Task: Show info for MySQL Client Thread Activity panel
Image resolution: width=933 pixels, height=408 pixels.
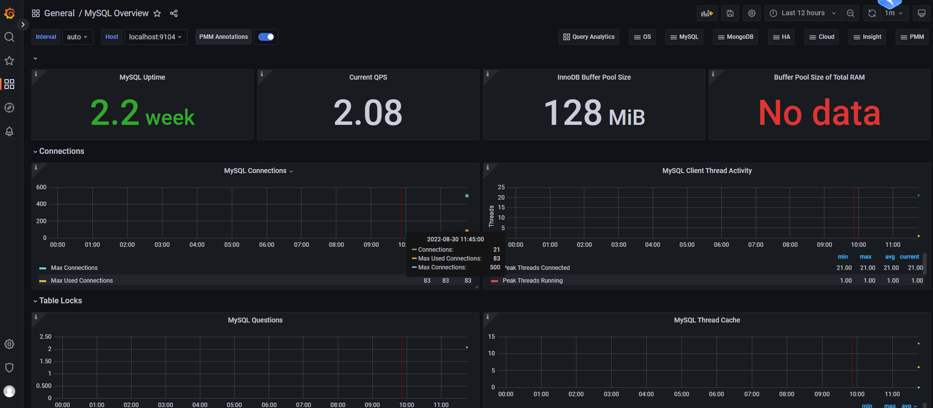Action: (488, 167)
